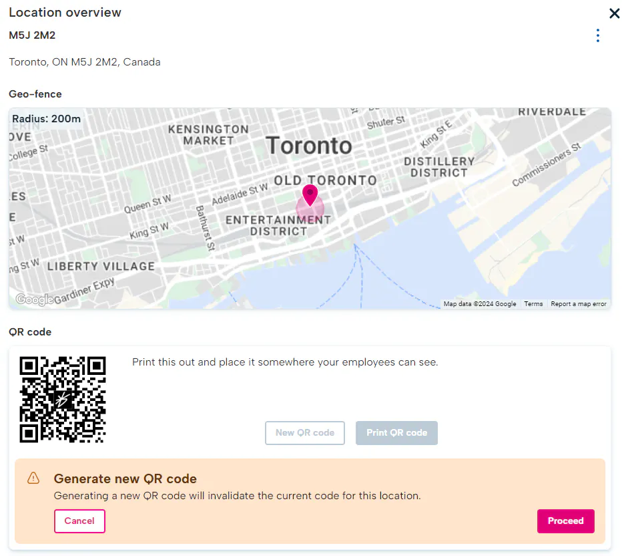Viewport: 622px width, 556px height.
Task: Click the Print QR code button
Action: pos(396,433)
